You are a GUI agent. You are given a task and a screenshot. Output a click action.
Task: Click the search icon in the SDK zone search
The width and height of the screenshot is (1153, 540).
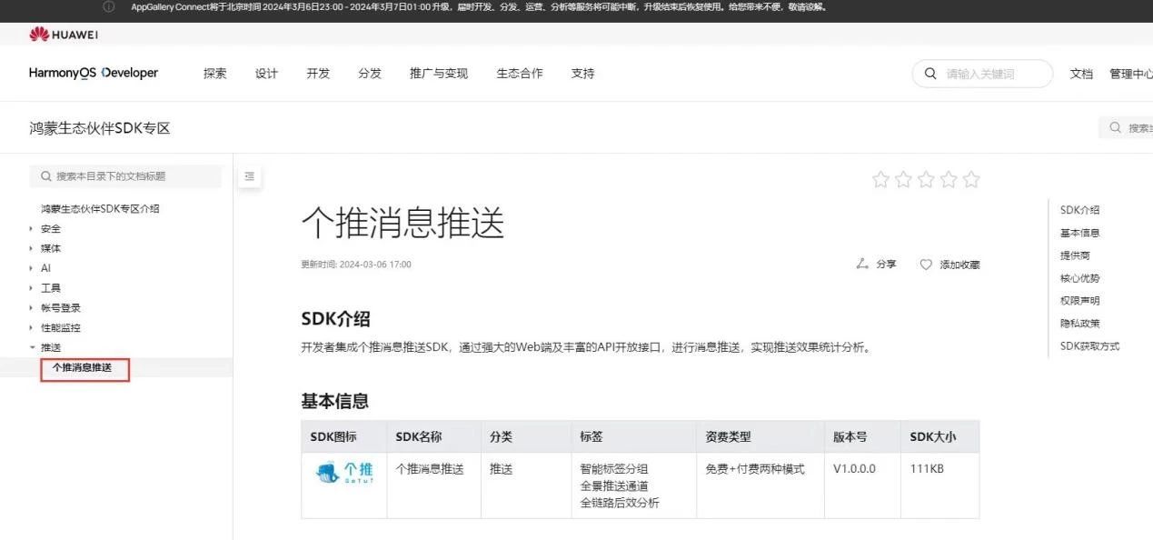point(1115,128)
